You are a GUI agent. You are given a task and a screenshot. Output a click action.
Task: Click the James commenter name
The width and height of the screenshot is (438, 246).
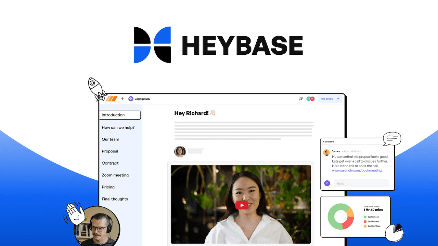[336, 151]
